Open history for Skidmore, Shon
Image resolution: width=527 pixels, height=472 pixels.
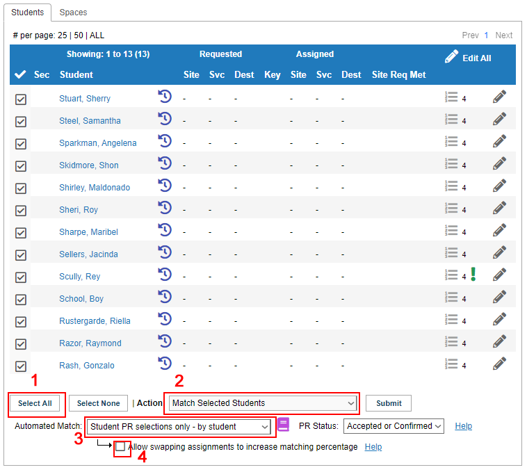click(165, 163)
